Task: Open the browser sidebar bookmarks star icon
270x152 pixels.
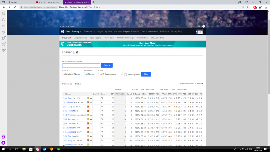Action: click(3, 26)
